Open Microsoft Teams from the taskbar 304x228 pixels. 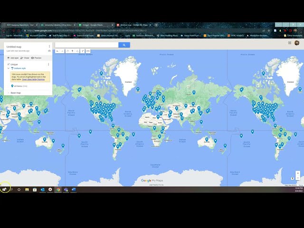coord(66,190)
